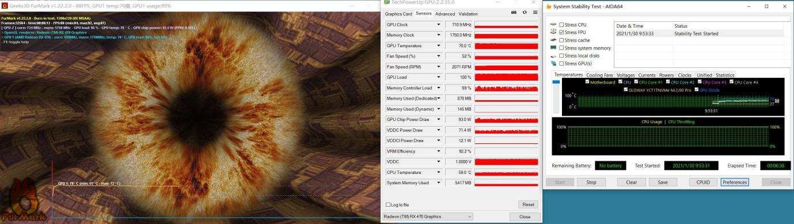Image resolution: width=794 pixels, height=224 pixels.
Task: Click the Stress GPU(s) icon
Action: point(553,63)
